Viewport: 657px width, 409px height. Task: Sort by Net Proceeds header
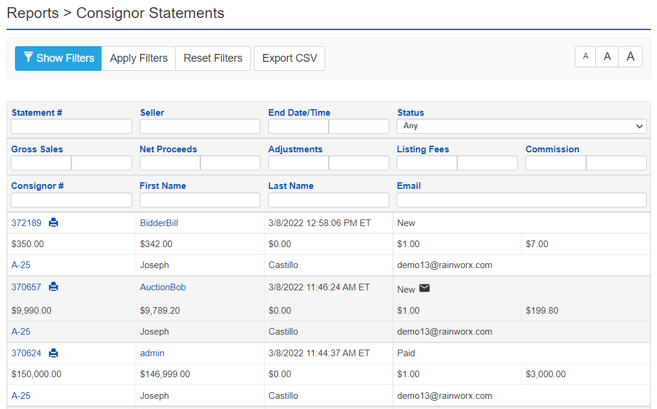168,149
